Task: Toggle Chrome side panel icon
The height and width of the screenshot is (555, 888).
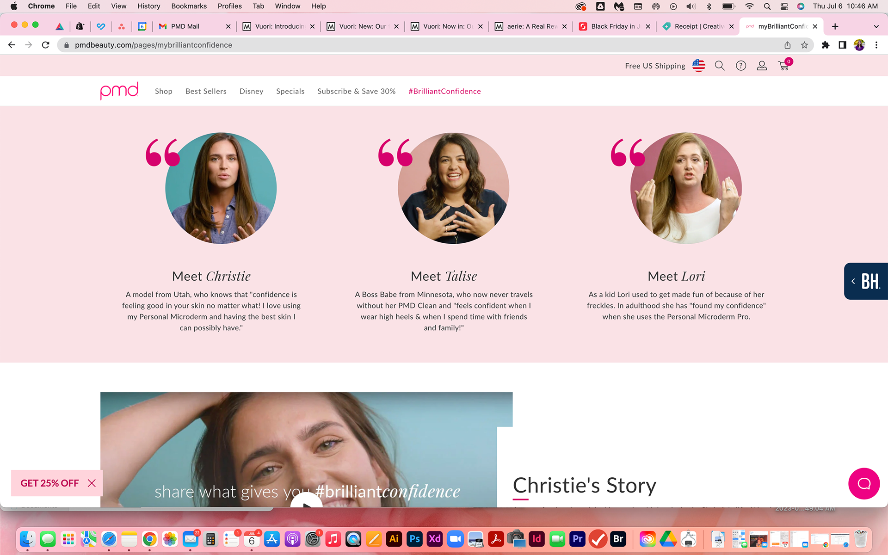Action: pos(842,45)
